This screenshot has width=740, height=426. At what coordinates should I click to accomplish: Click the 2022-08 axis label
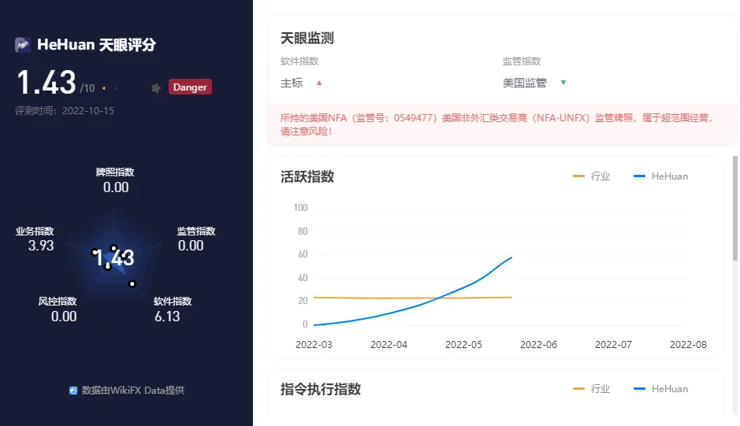pyautogui.click(x=688, y=344)
